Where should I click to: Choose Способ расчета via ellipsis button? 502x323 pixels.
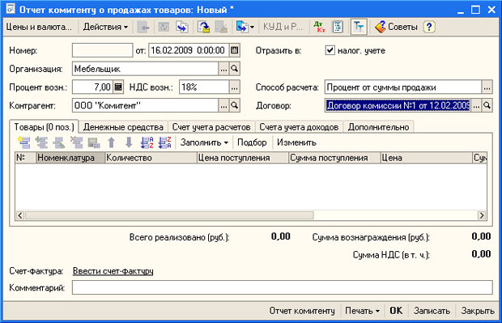coord(487,87)
